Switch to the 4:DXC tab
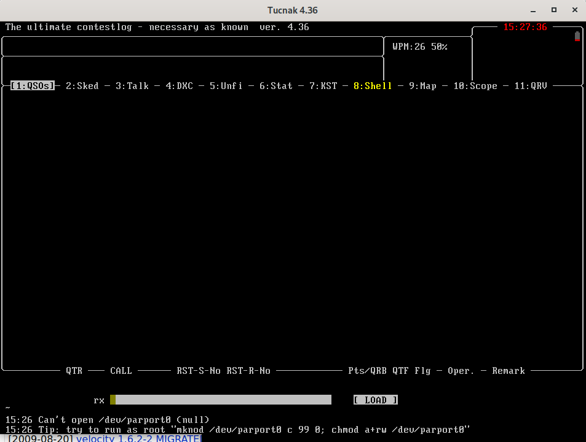Image resolution: width=586 pixels, height=442 pixels. [x=180, y=86]
